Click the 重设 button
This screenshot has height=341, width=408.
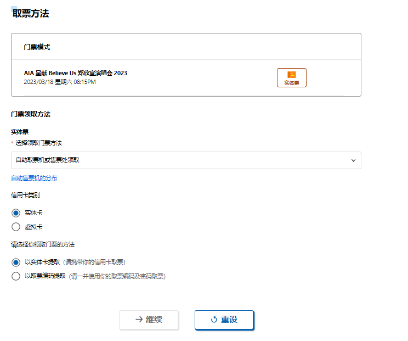tap(224, 320)
